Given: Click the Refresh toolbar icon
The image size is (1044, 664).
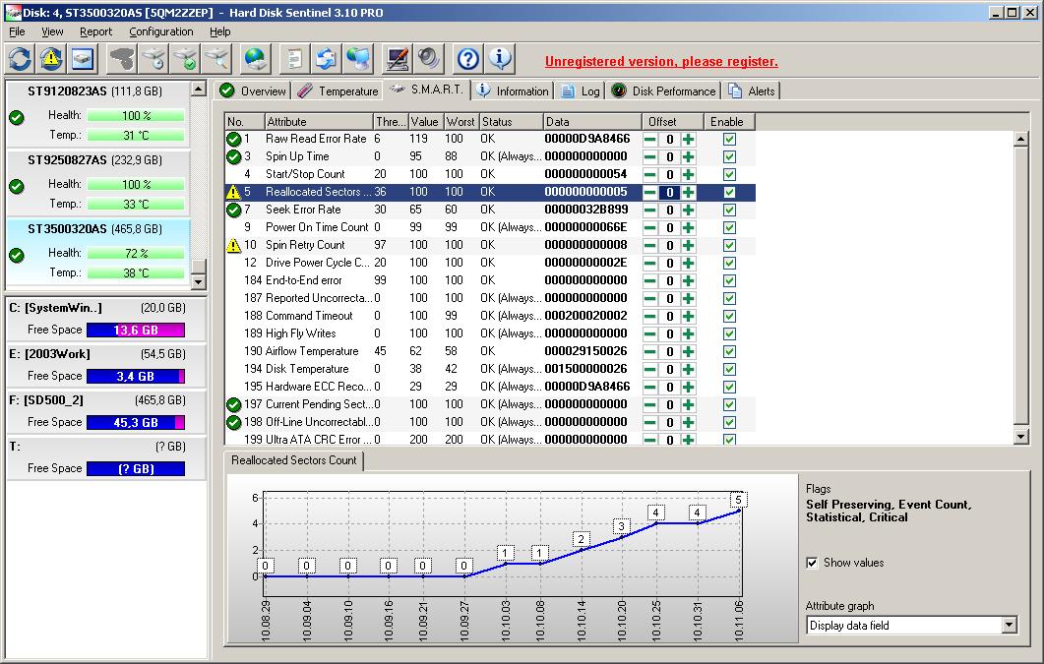Looking at the screenshot, I should click(20, 59).
